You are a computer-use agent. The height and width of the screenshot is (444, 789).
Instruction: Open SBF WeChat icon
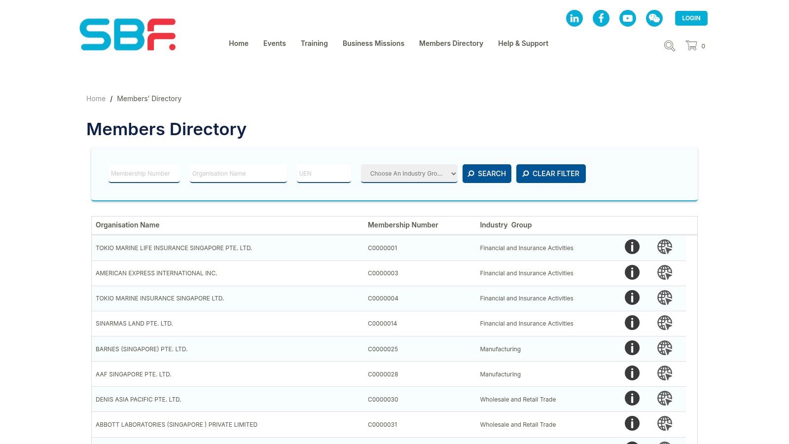[x=654, y=18]
